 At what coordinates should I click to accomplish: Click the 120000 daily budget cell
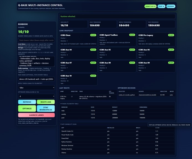[115, 111]
